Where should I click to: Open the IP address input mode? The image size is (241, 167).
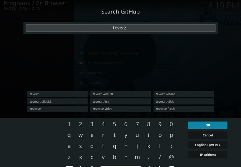pos(208,155)
